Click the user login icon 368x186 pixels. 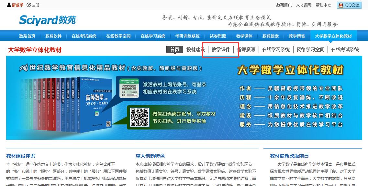pos(9,5)
